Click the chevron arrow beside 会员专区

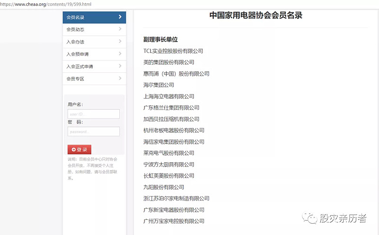click(x=120, y=78)
